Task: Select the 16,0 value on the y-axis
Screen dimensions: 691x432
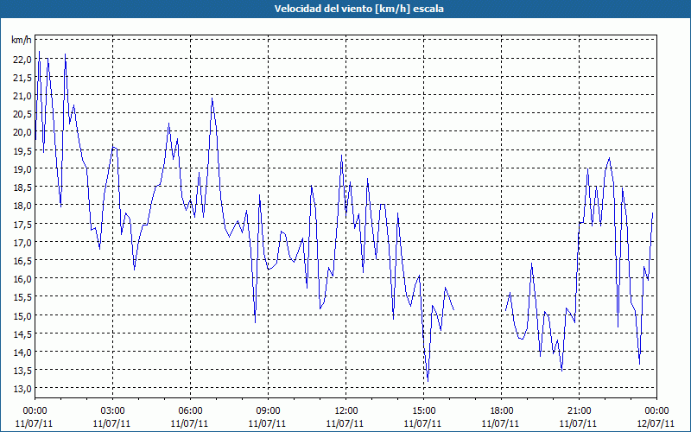Action: click(22, 278)
